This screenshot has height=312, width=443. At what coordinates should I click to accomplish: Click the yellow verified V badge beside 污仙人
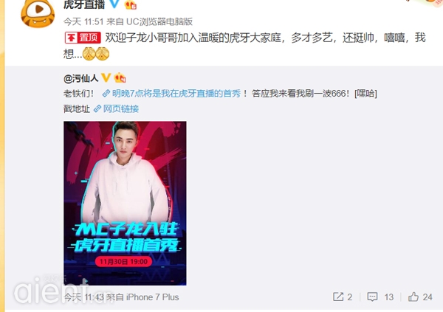[106, 77]
